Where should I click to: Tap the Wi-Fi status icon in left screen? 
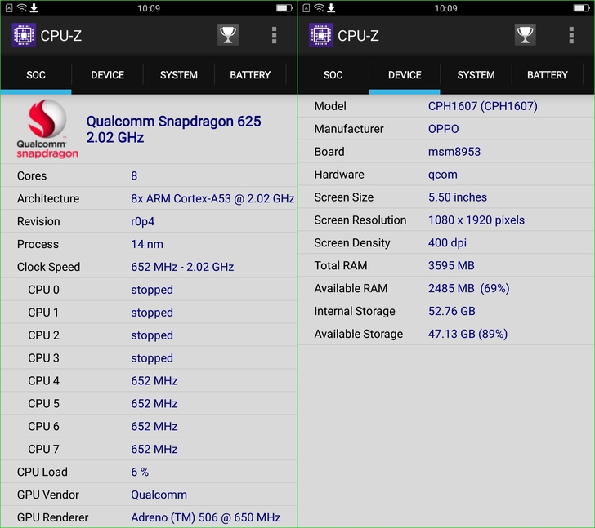click(22, 7)
